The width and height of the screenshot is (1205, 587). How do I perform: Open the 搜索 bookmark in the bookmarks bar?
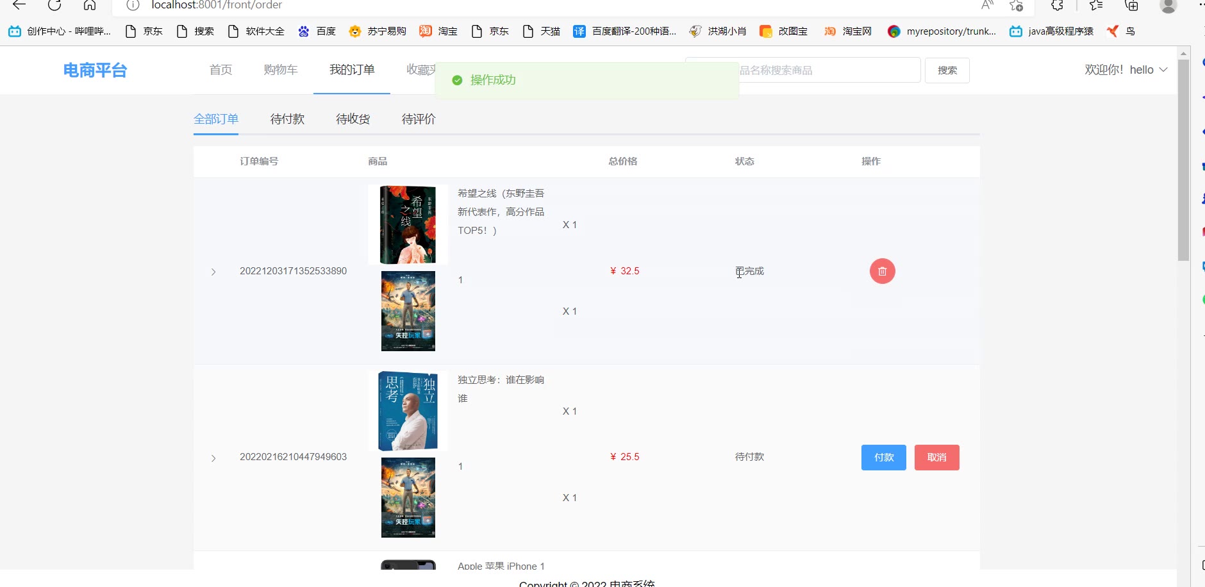[x=195, y=31]
